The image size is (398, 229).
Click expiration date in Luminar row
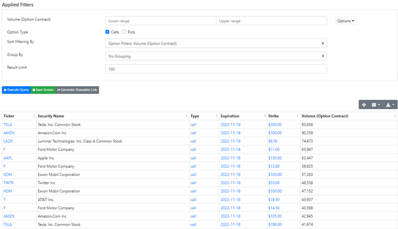230,141
